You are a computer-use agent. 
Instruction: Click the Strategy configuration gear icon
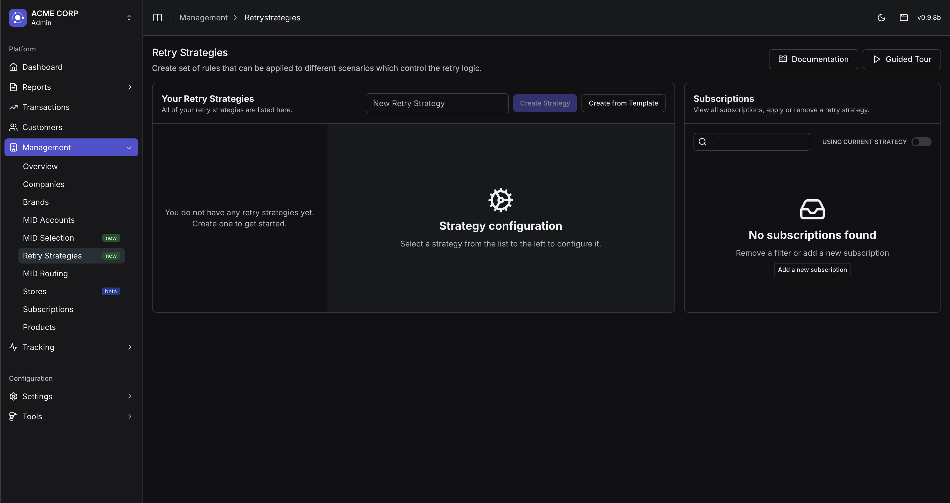pyautogui.click(x=500, y=200)
